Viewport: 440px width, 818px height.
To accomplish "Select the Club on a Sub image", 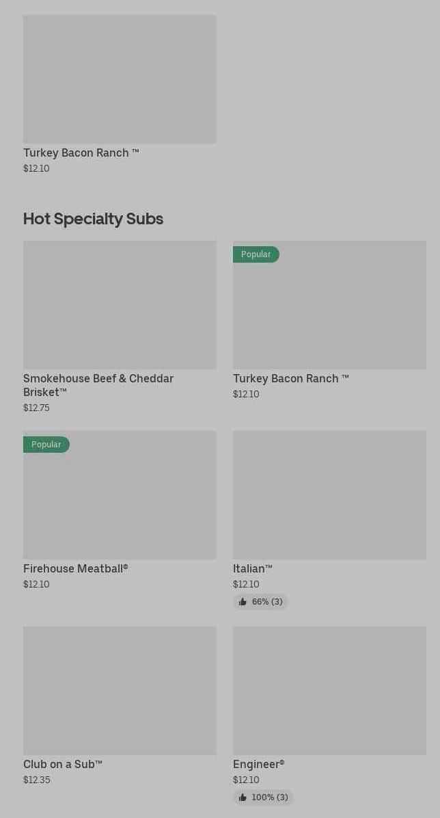I will [120, 691].
